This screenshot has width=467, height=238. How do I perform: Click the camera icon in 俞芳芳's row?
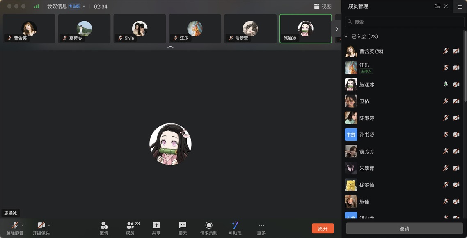(456, 151)
